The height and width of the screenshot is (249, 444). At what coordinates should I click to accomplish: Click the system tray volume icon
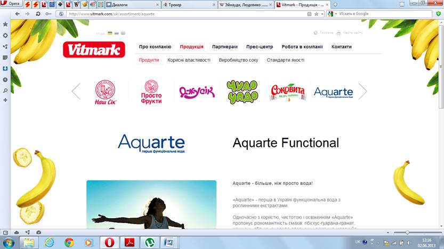409,243
